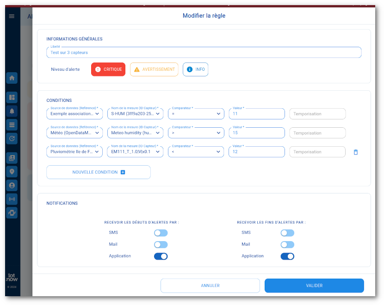The height and width of the screenshot is (305, 384).
Task: Open the hamburger menu at top left
Action: coord(12,16)
